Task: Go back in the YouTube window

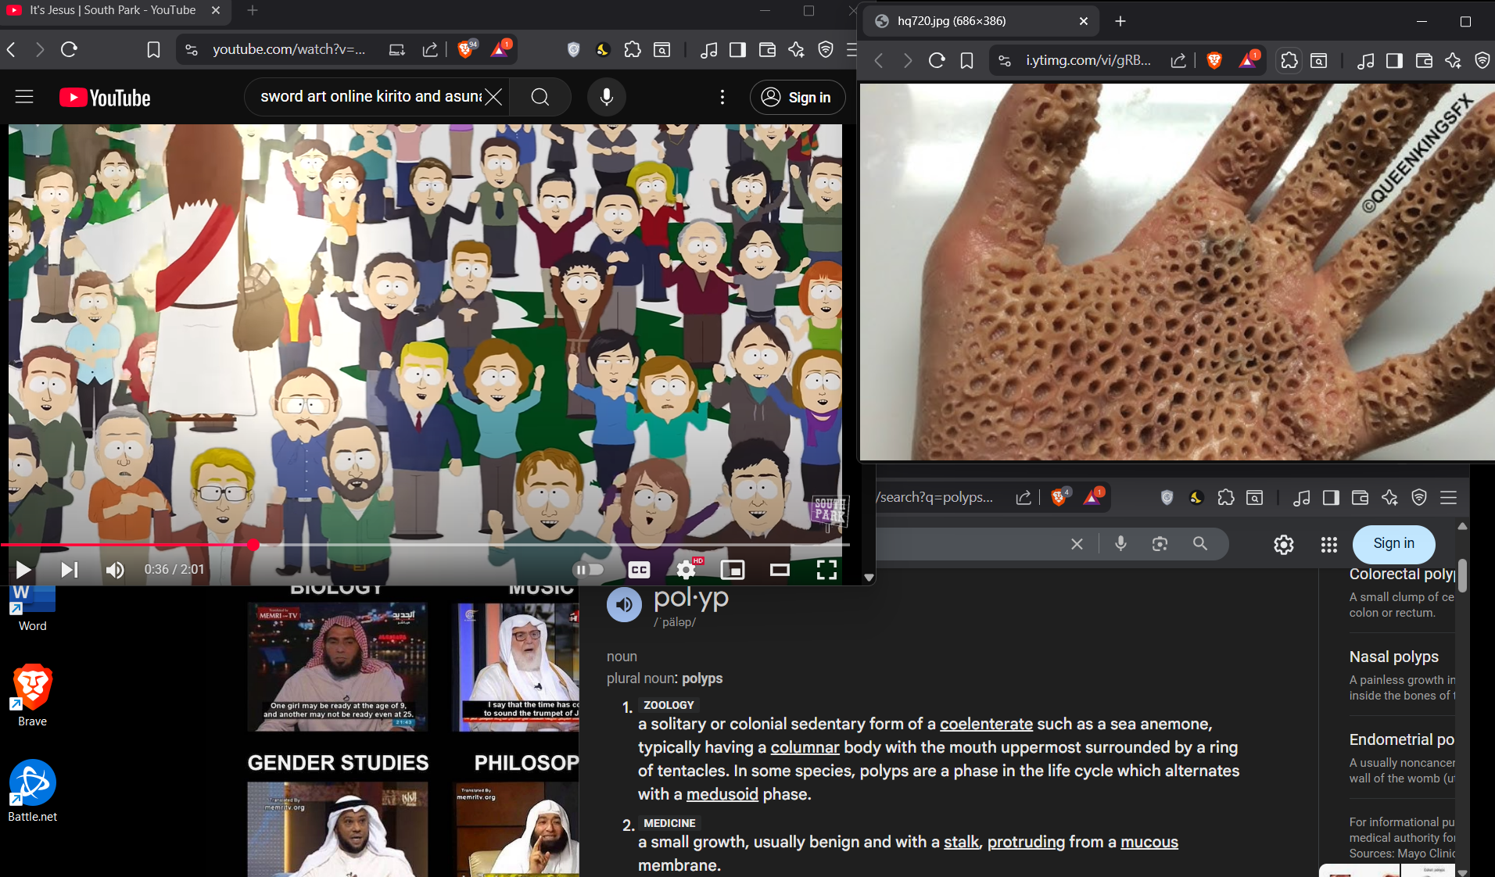Action: (12, 49)
